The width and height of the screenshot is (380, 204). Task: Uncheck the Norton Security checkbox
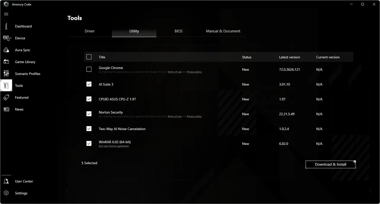89,114
